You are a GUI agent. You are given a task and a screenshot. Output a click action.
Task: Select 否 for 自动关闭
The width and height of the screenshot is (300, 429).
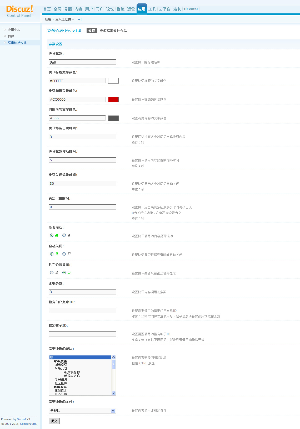pyautogui.click(x=64, y=254)
